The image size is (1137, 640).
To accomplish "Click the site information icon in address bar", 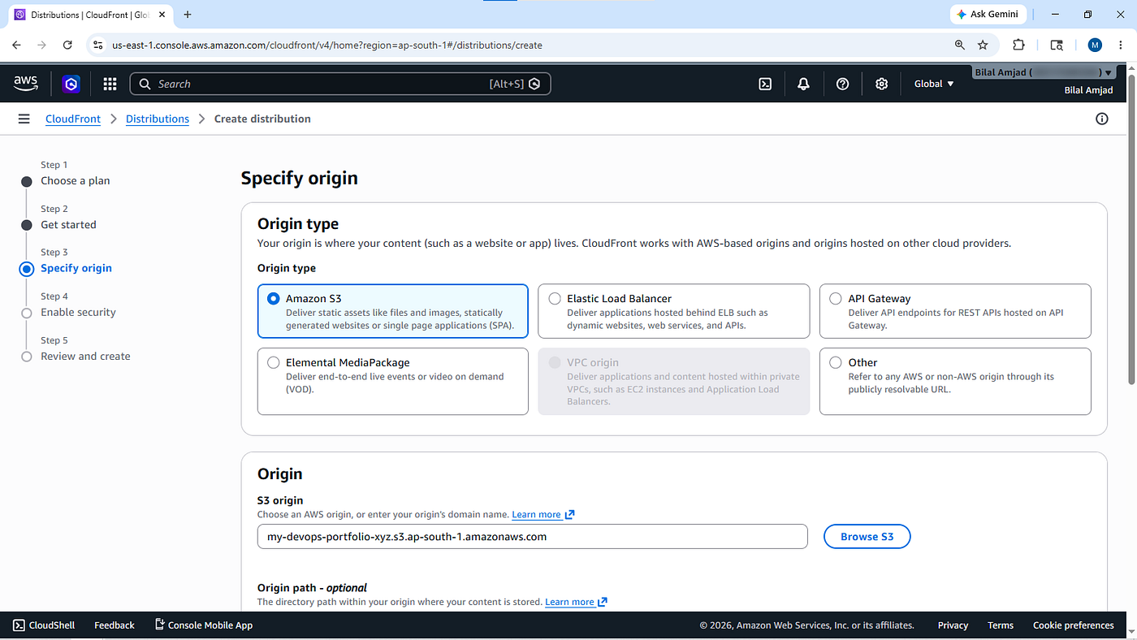I will pos(97,45).
